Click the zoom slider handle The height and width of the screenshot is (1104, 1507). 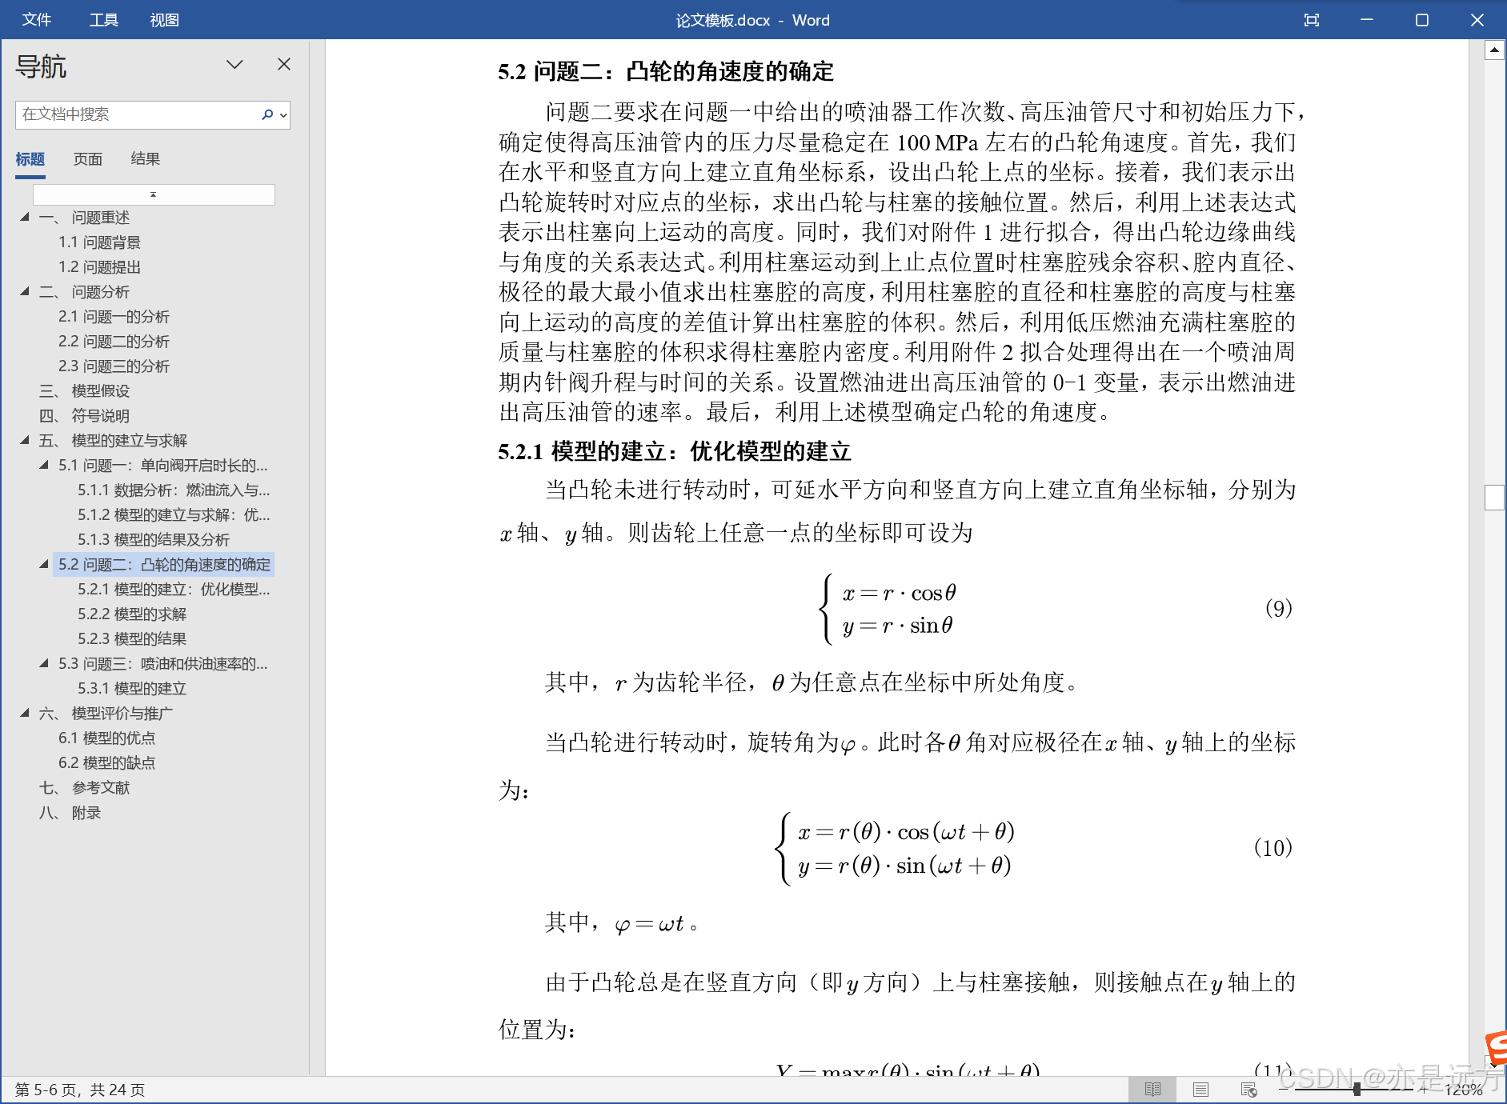pyautogui.click(x=1357, y=1090)
